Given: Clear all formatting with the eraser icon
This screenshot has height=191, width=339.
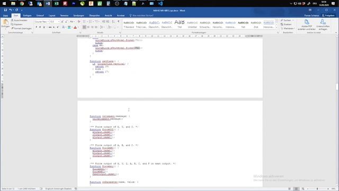Looking at the screenshot, I should pos(79,22).
